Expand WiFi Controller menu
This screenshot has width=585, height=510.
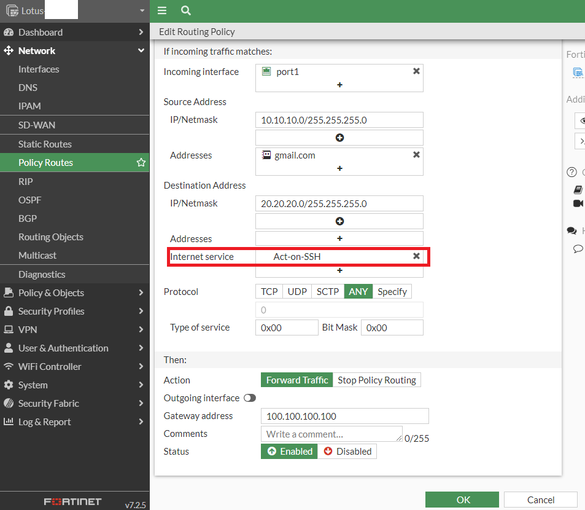pos(141,366)
